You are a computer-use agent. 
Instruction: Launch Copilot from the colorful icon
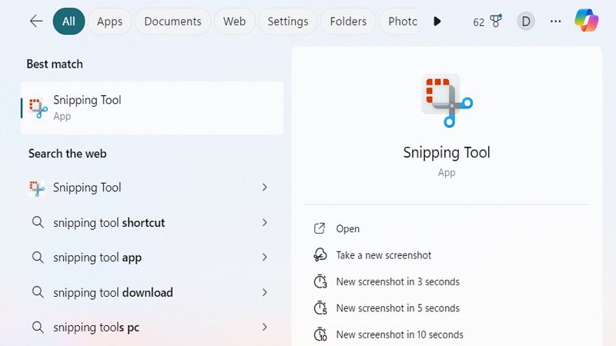(586, 21)
